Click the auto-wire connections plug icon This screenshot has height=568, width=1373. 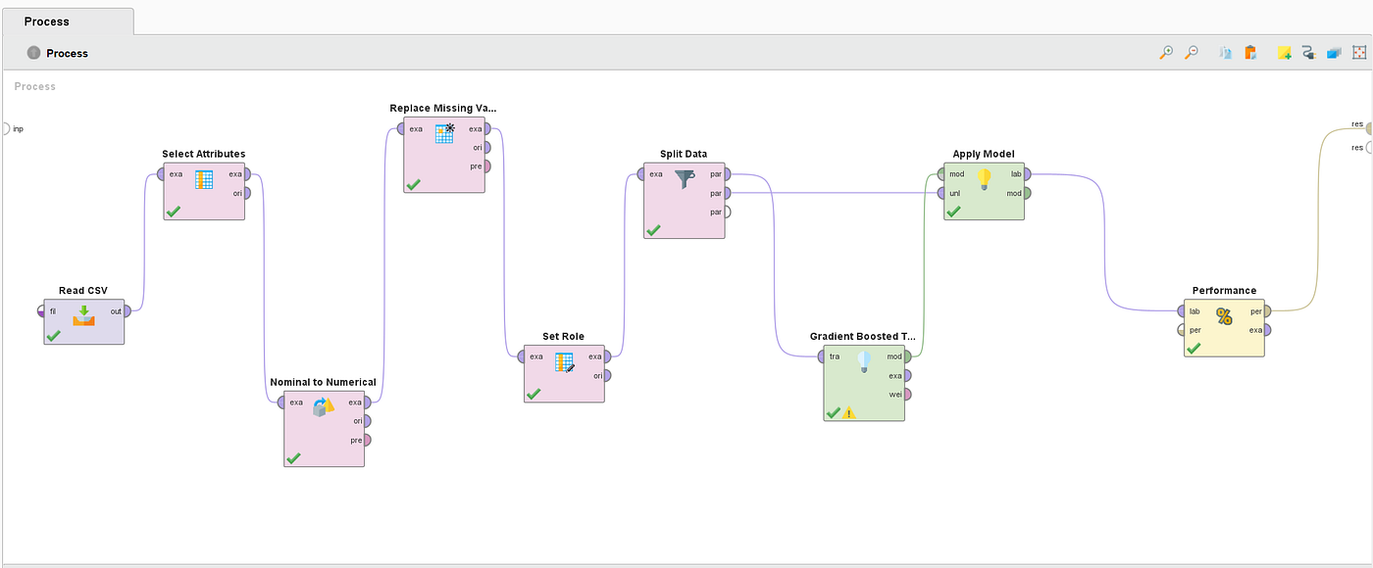click(x=1308, y=53)
